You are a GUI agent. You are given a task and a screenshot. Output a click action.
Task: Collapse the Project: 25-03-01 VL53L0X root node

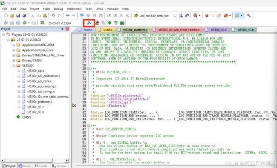[x=3, y=34]
